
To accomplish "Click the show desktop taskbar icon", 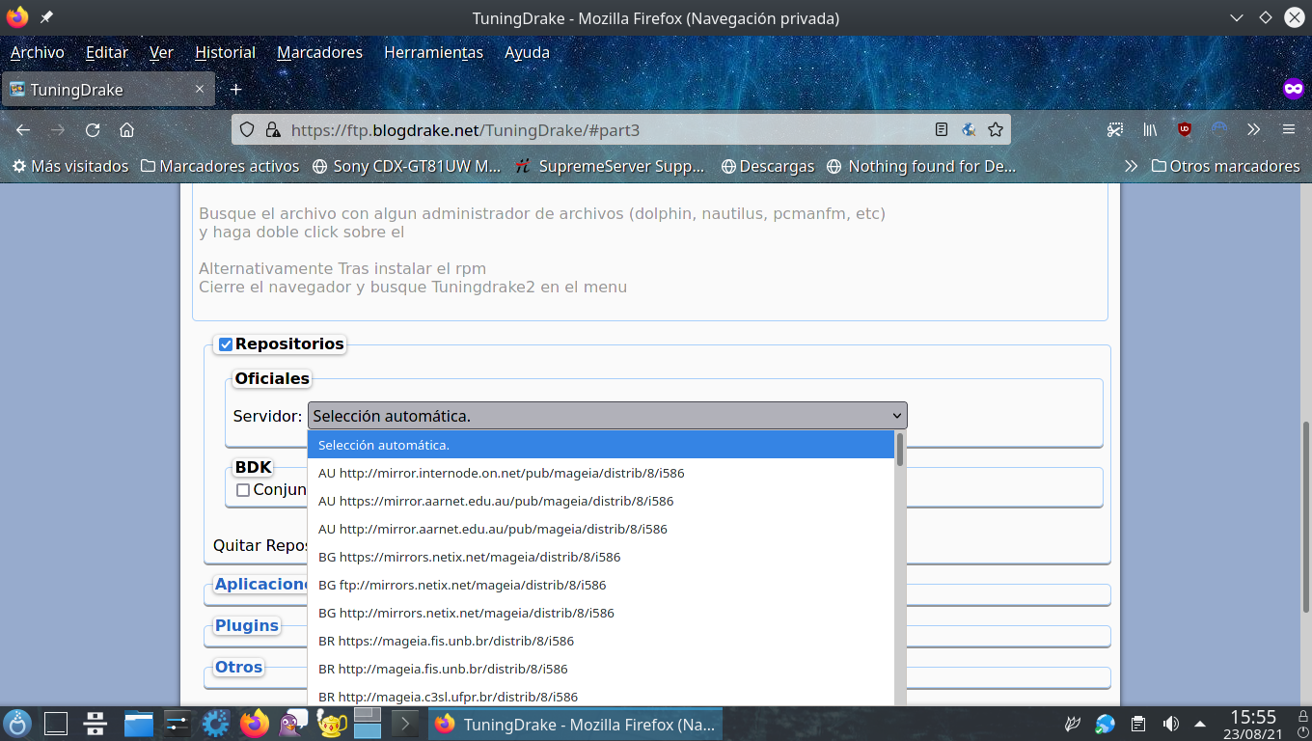I will coord(56,724).
